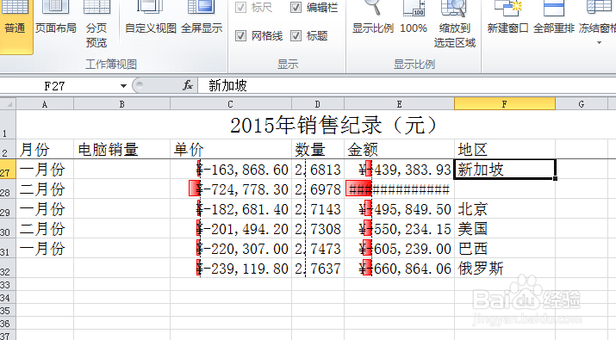Select row 27 header
Screen dimensions: 616x340
[8, 170]
